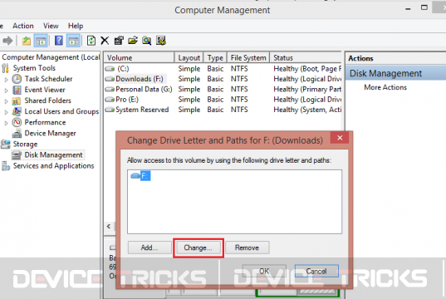
Task: Expand Local Users and Groups arrow
Action: click(x=7, y=112)
